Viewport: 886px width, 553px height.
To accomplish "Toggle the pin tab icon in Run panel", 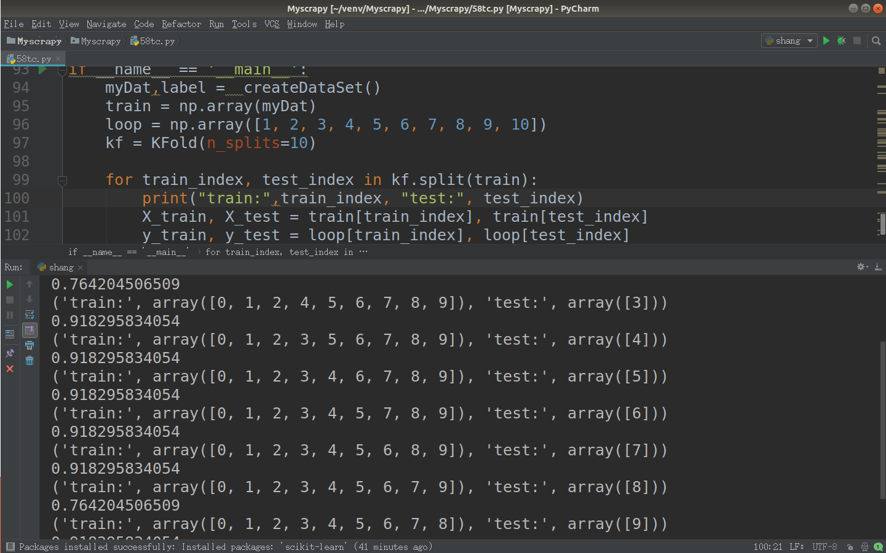I will [10, 353].
